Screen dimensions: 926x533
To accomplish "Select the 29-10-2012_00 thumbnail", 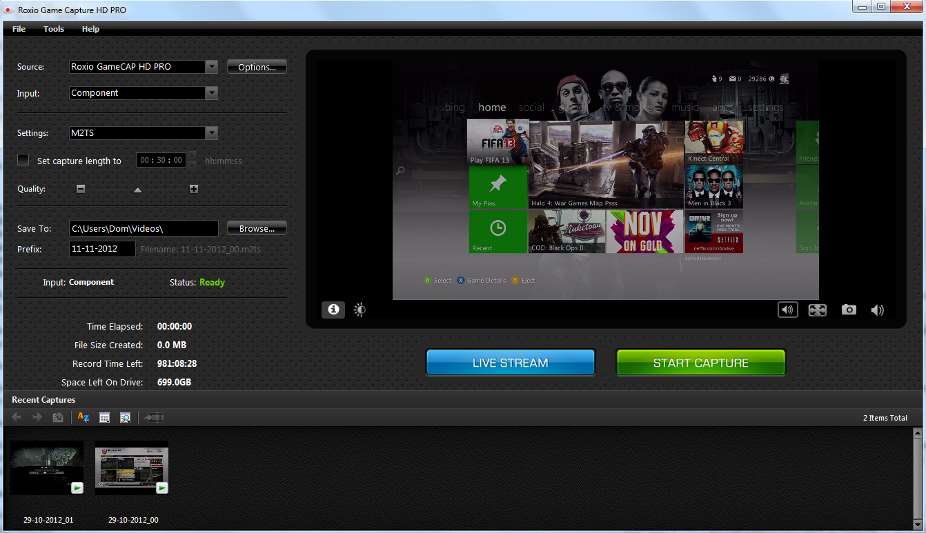I will [x=132, y=468].
